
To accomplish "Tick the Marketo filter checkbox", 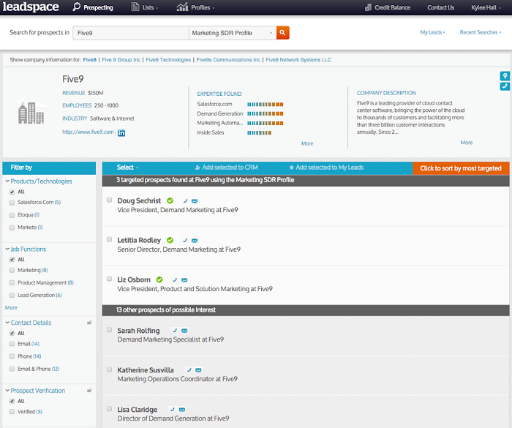I will point(12,228).
